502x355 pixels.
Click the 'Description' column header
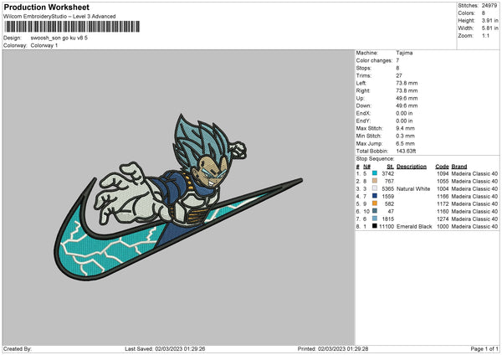pyautogui.click(x=412, y=167)
